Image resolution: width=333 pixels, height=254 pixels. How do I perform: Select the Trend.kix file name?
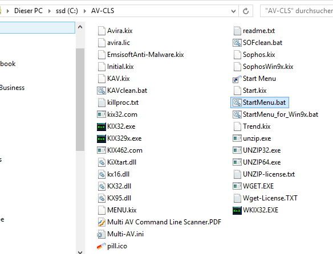click(x=257, y=126)
